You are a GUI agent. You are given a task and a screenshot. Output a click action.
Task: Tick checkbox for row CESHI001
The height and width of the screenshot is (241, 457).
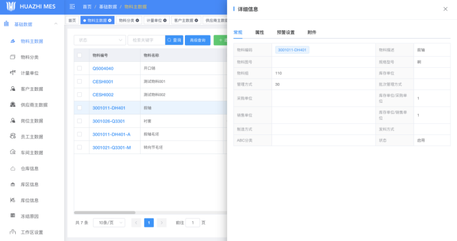tap(79, 82)
